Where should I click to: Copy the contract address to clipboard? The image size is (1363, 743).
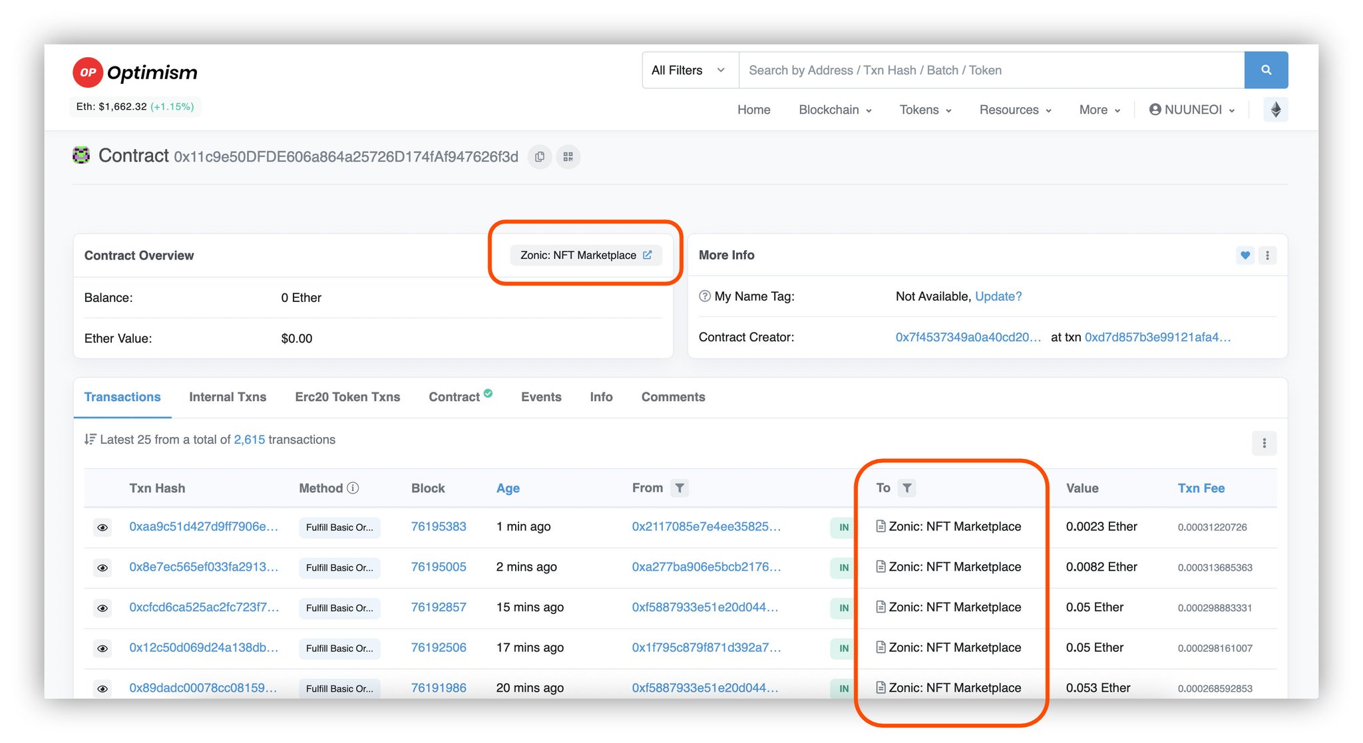pyautogui.click(x=540, y=157)
